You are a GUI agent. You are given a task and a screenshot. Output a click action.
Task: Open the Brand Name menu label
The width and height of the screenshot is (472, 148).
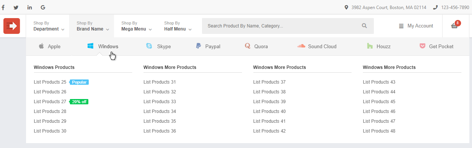[90, 29]
